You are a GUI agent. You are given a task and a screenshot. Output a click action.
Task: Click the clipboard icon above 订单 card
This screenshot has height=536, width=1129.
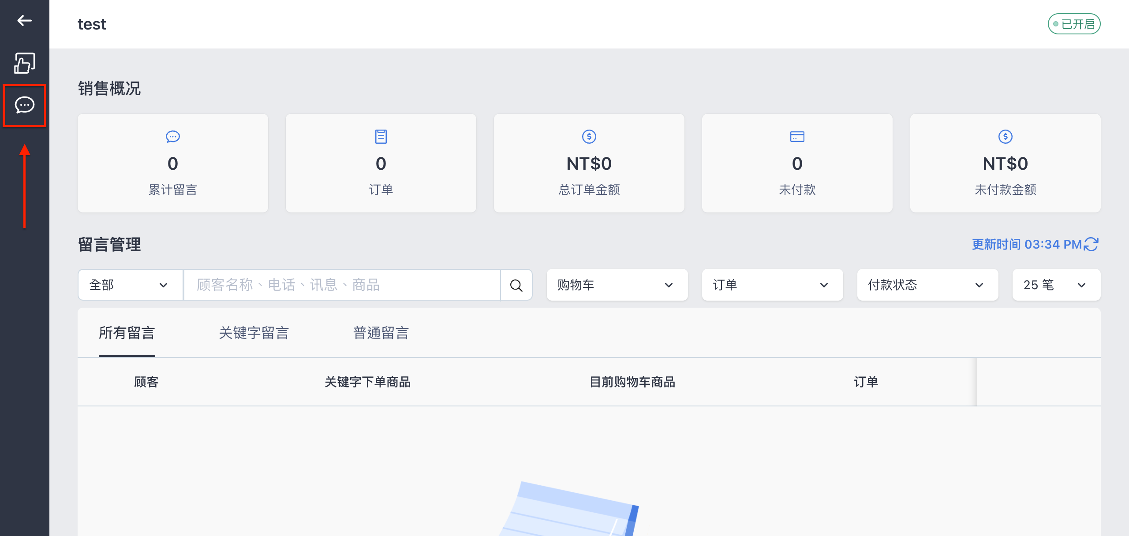pos(381,137)
